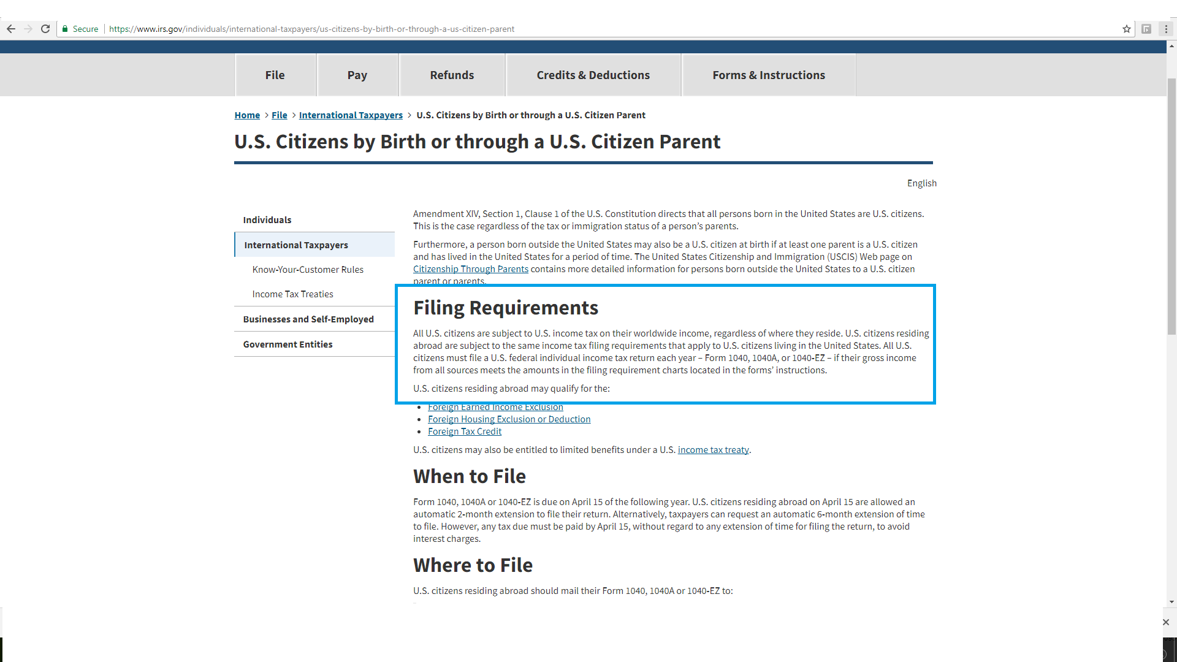
Task: Bookmark this page with star icon
Action: [1127, 29]
